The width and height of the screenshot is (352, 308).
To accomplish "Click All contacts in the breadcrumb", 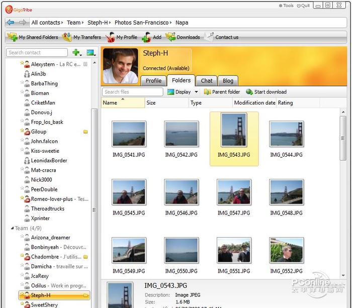I will click(x=46, y=23).
